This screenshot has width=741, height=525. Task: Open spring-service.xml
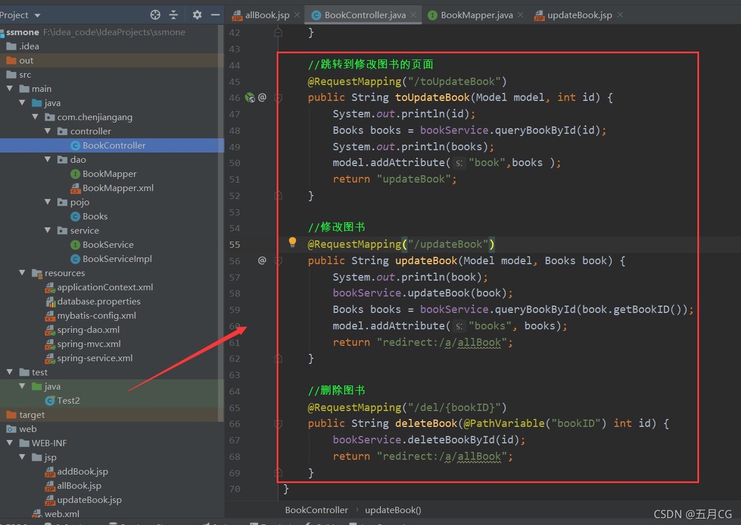click(x=95, y=358)
